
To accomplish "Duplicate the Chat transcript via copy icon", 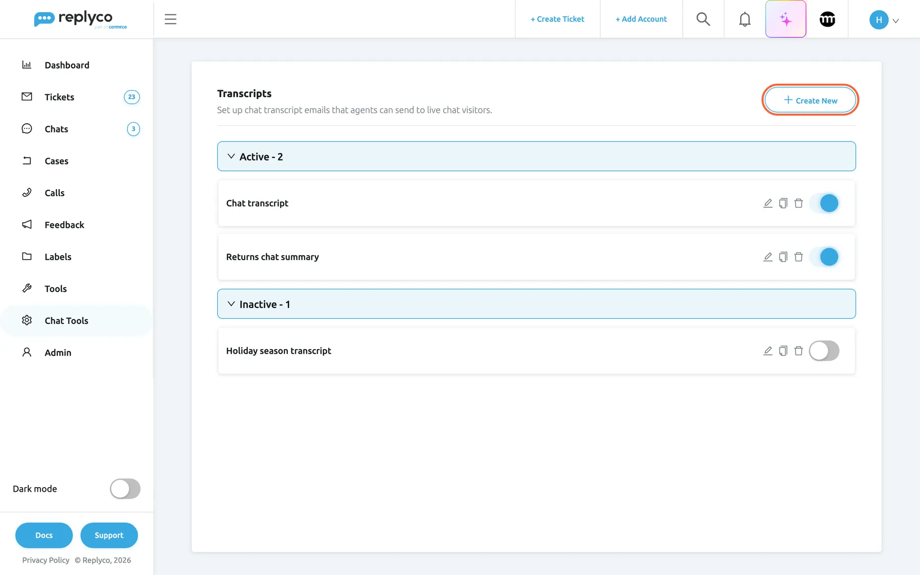I will click(x=783, y=203).
